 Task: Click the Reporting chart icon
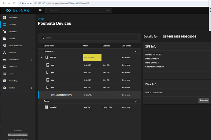[5, 81]
